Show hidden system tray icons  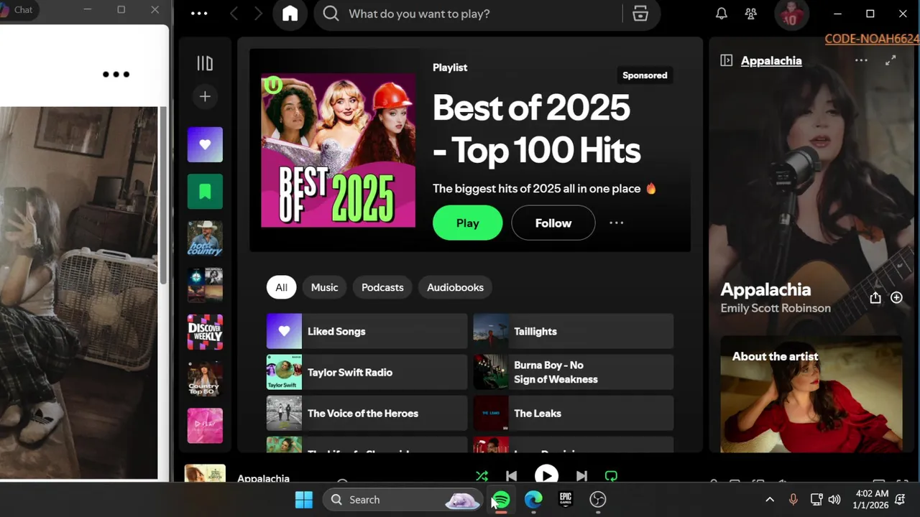[770, 500]
